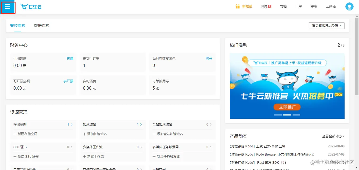Click the page vertical scrollbar thumb
This screenshot has width=359, height=170.
tap(357, 57)
